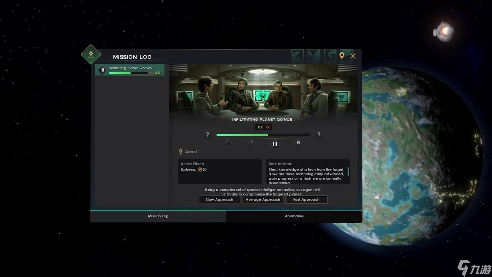492x277 pixels.
Task: Click the left question mark icon
Action: tap(208, 135)
